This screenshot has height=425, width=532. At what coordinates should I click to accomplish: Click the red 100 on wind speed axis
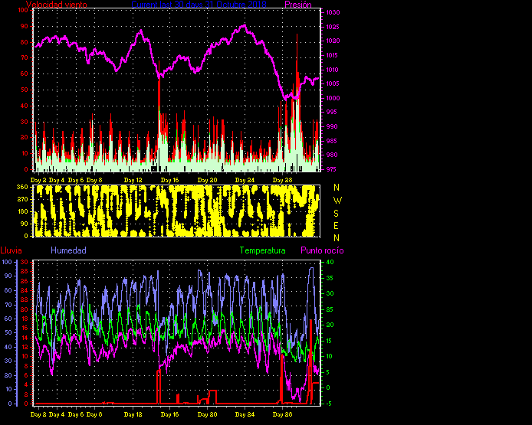point(24,10)
